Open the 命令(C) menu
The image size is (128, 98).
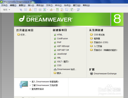[x=58, y=5]
